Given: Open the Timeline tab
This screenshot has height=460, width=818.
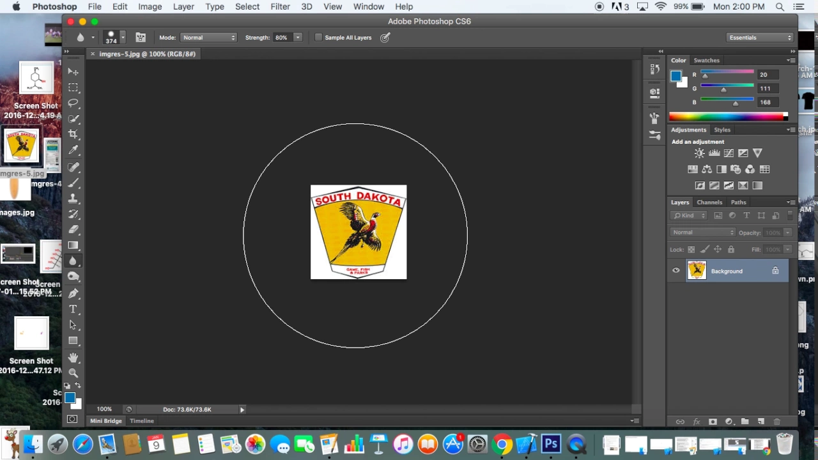Looking at the screenshot, I should (x=142, y=421).
